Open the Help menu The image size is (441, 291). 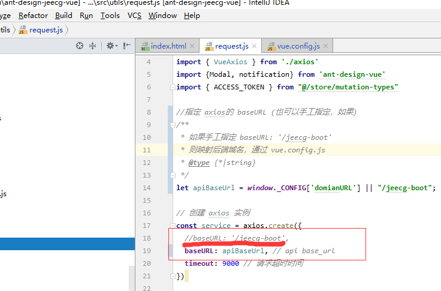tap(192, 16)
